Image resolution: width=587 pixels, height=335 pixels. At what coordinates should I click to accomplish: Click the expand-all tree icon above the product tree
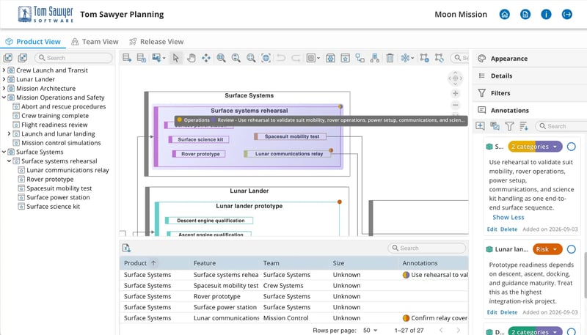pos(8,58)
